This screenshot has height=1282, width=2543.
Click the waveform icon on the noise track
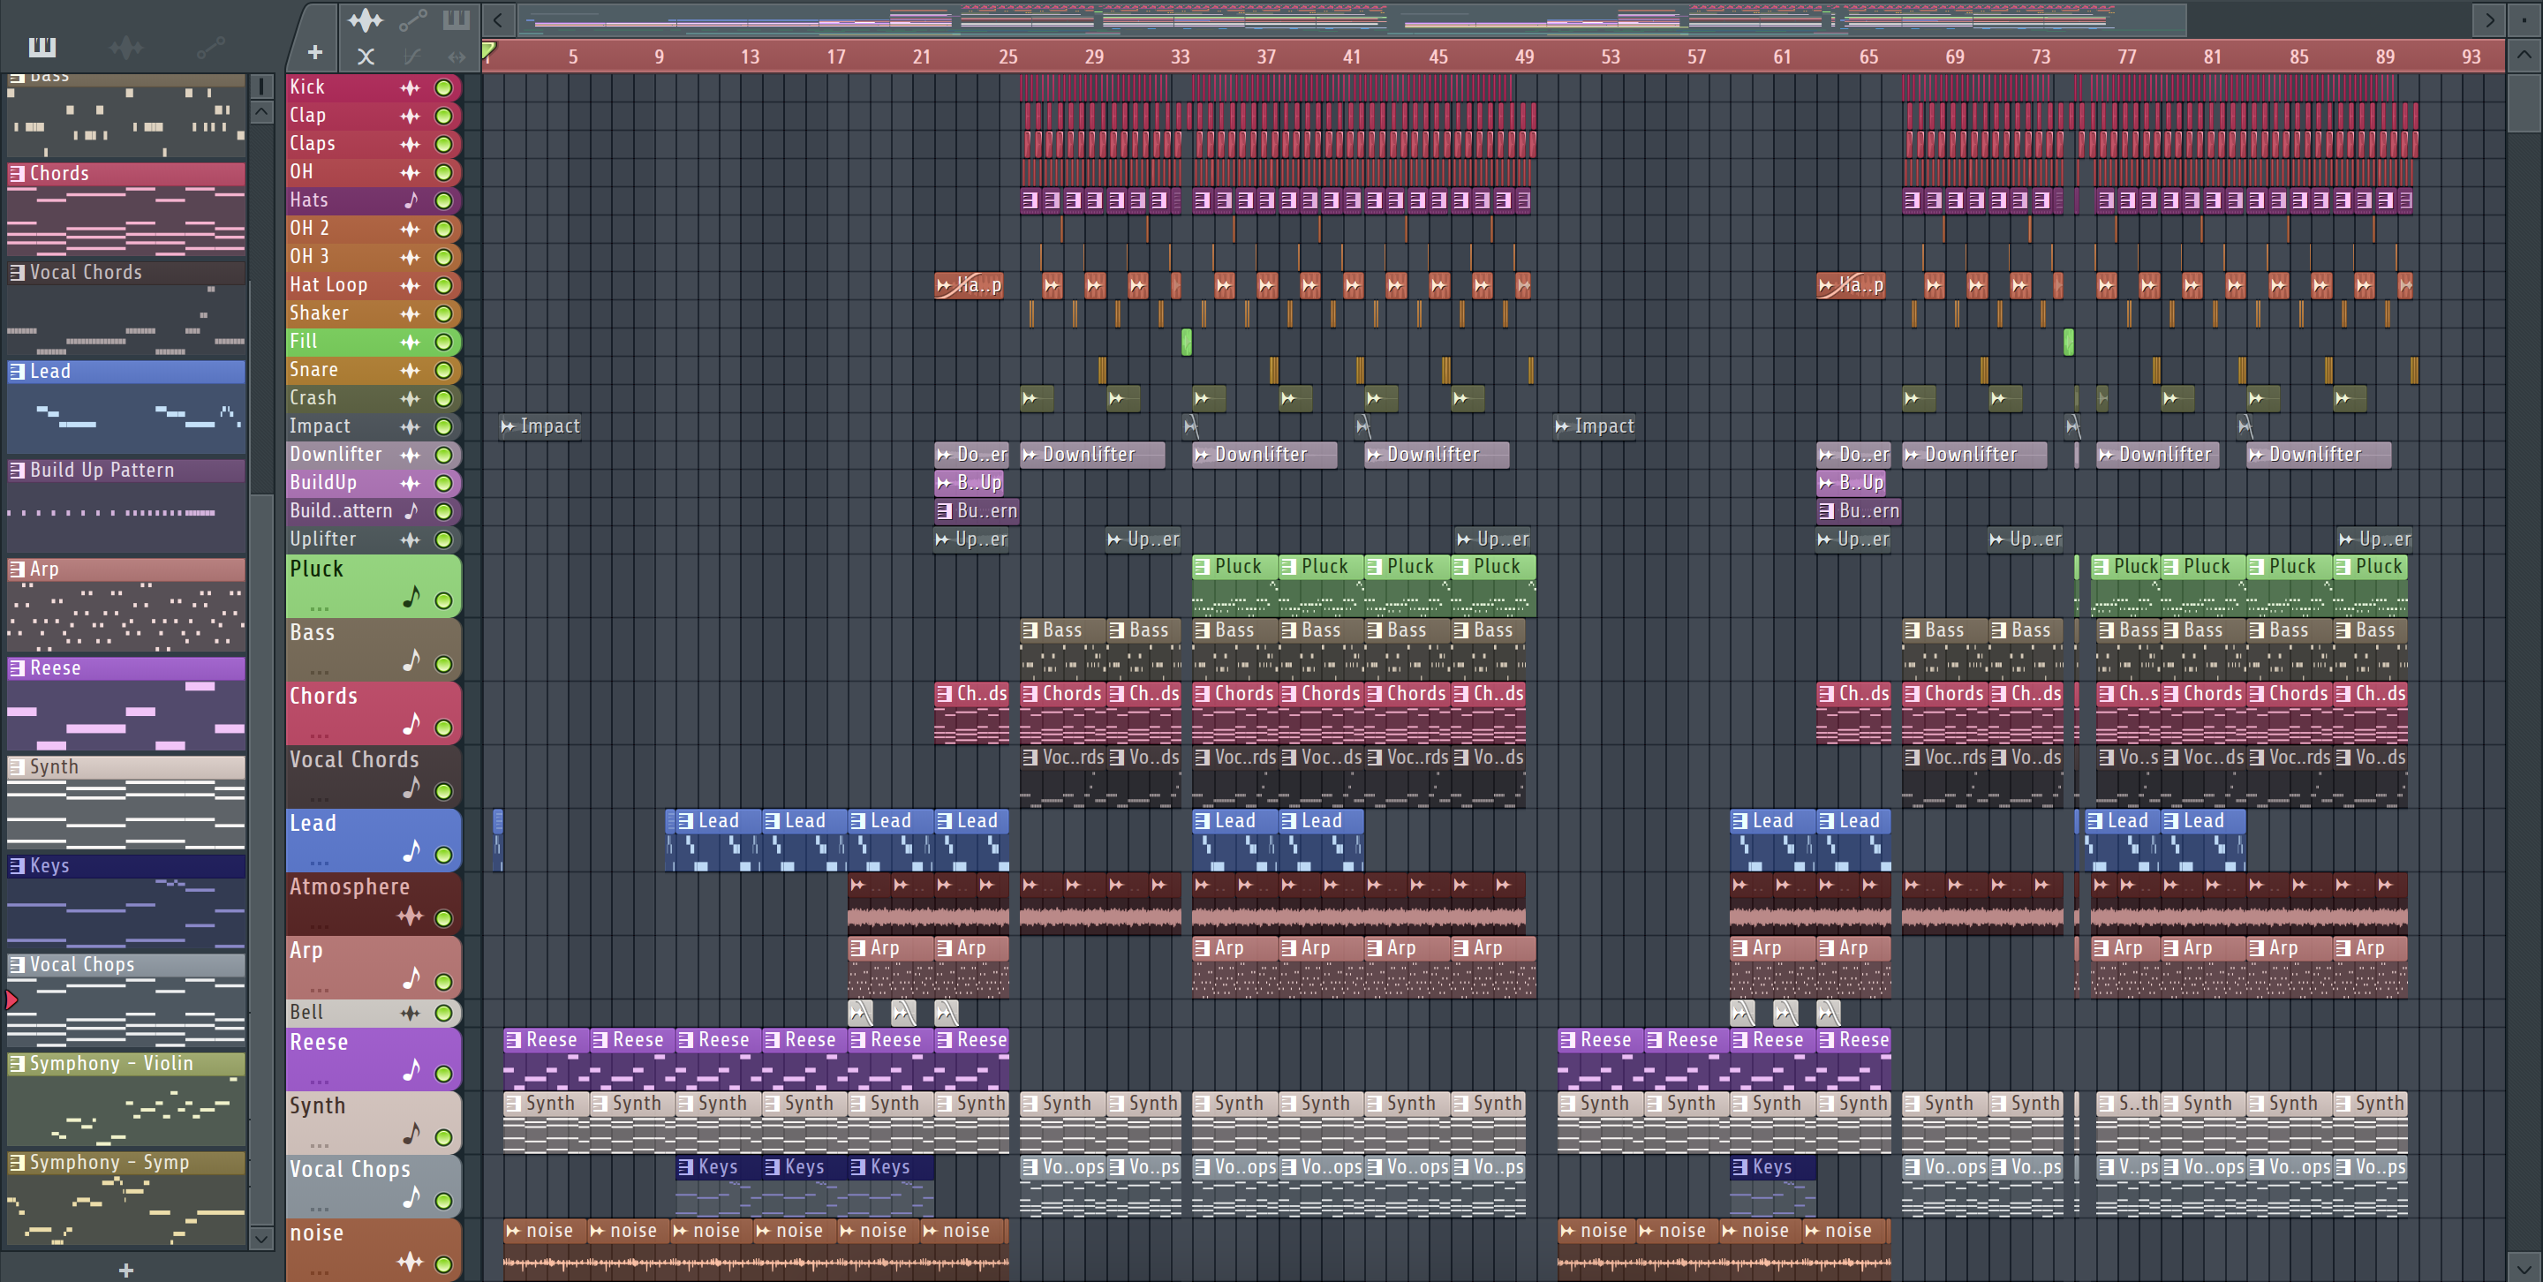410,1262
